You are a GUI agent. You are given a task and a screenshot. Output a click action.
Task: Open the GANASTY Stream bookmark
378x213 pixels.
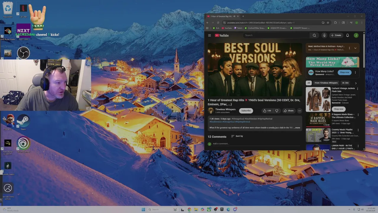(300, 28)
